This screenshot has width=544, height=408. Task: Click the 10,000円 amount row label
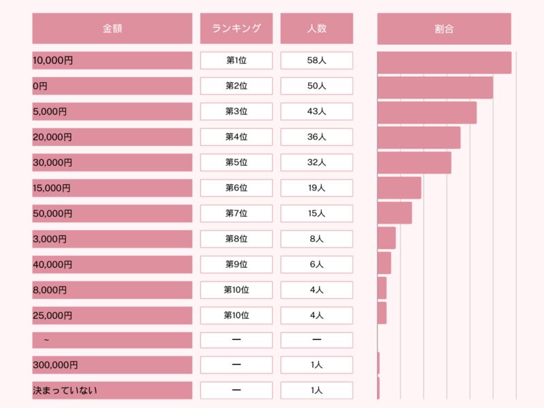tap(112, 61)
